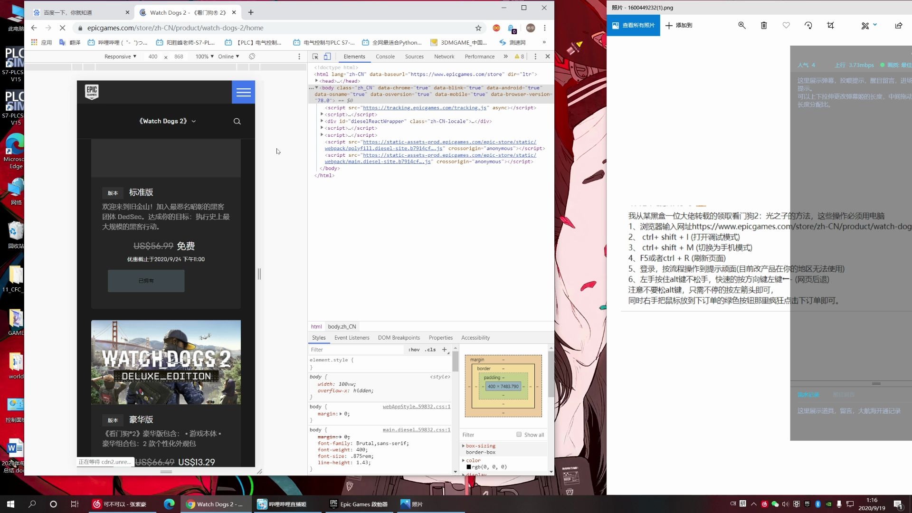Toggle the device toolbar in DevTools
This screenshot has height=513, width=912.
coord(327,57)
